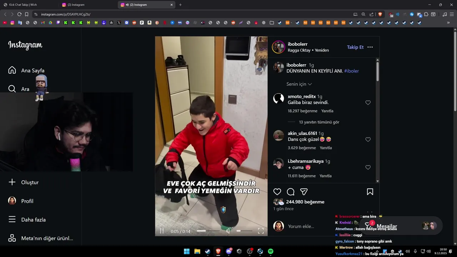Open YouTube bookmark in bookmarks bar
This screenshot has height=257, width=457.
pyautogui.click(x=5, y=22)
